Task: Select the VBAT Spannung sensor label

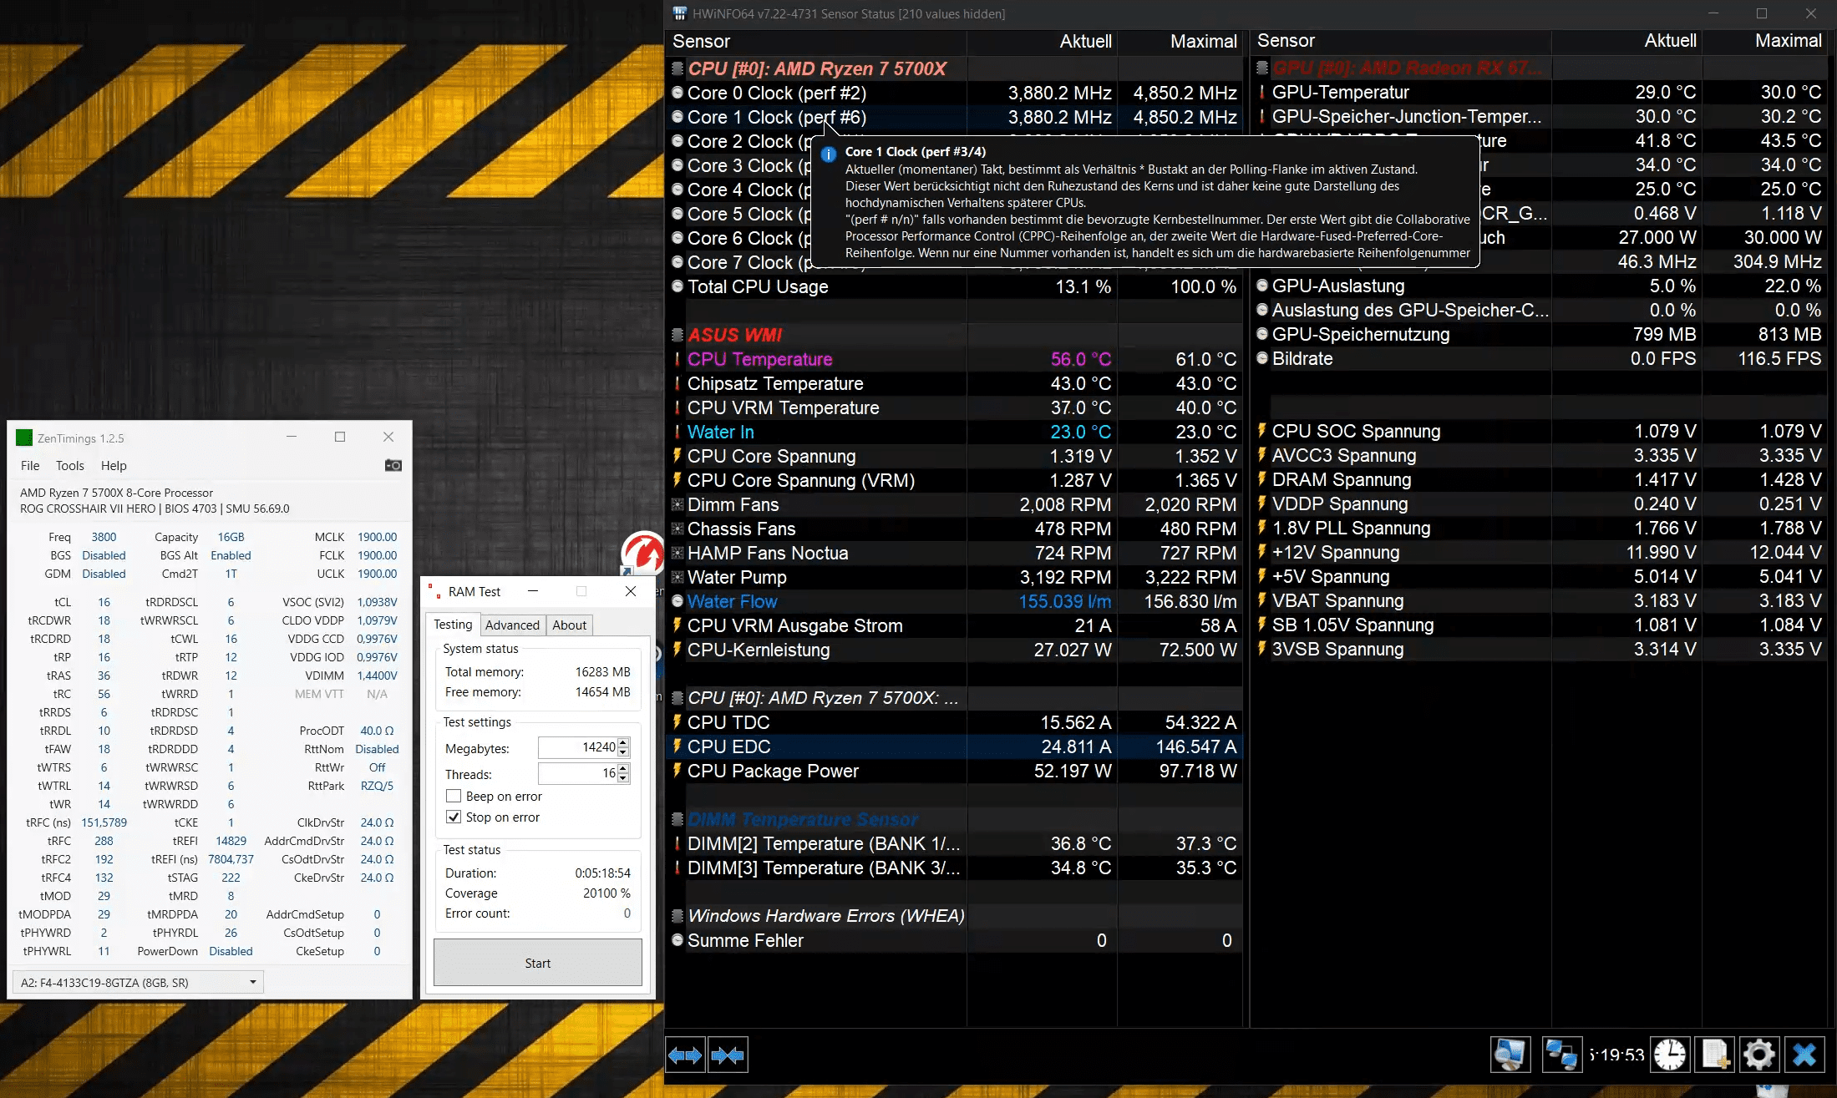Action: [1337, 600]
